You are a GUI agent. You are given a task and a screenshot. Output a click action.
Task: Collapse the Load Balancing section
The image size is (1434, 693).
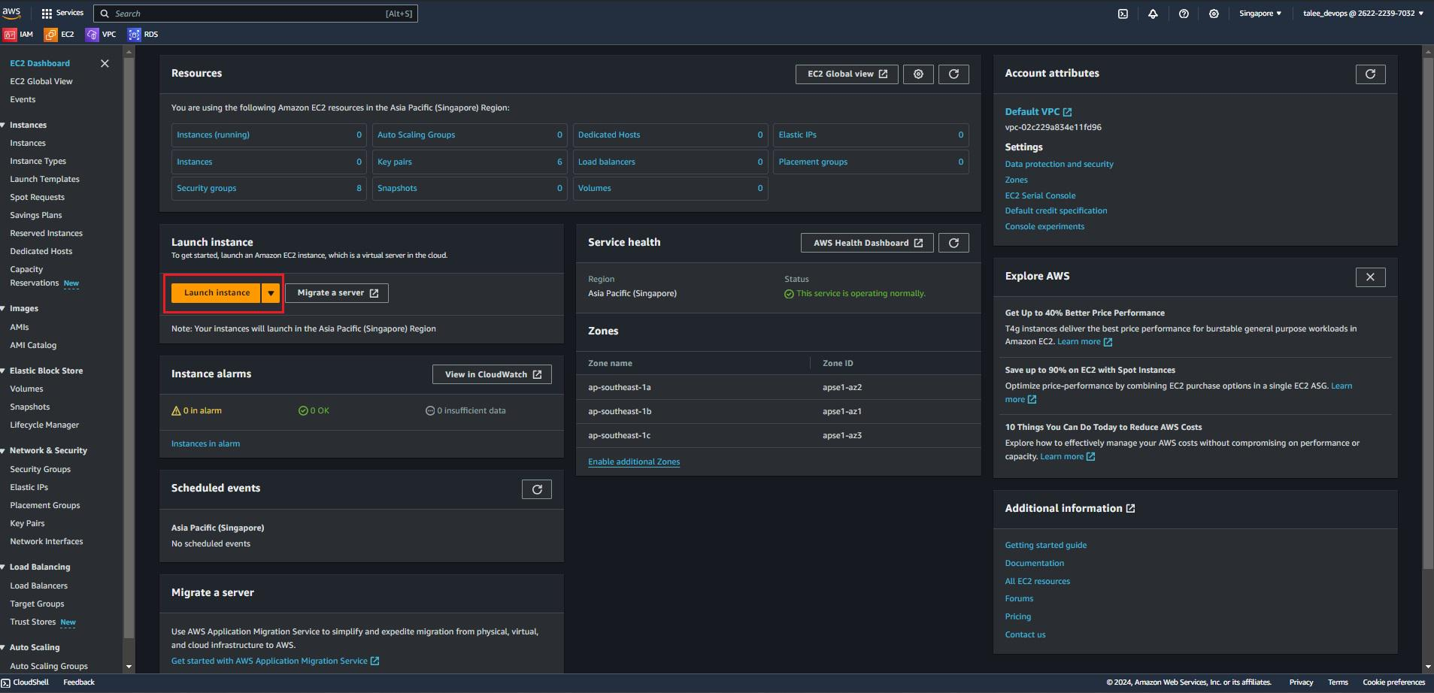tap(4, 567)
